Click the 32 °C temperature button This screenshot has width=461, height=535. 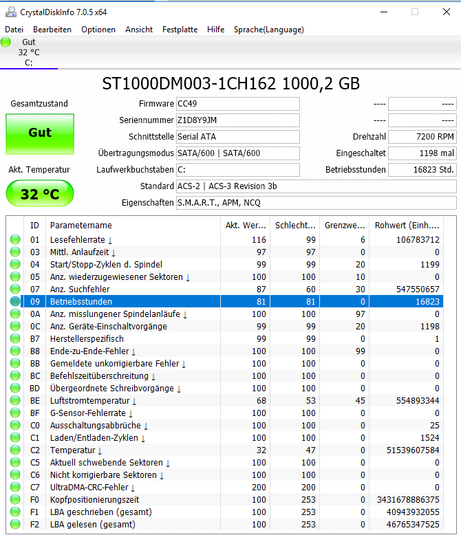click(40, 193)
